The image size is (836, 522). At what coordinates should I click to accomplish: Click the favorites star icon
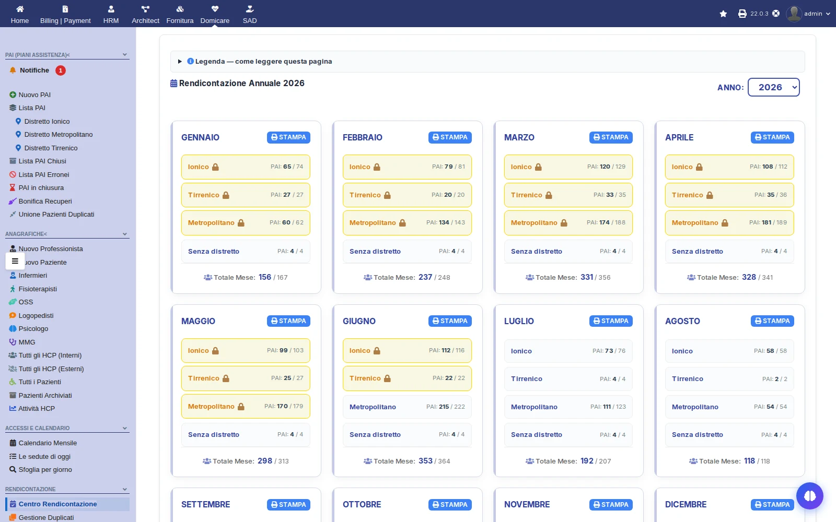click(x=723, y=14)
